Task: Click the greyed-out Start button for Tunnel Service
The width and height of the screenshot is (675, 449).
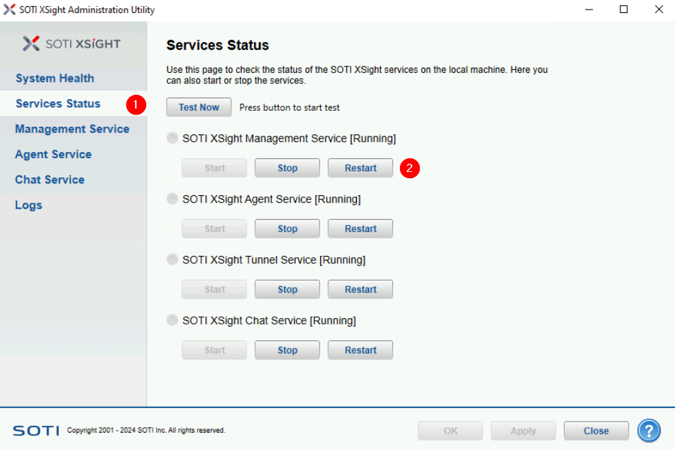Action: pyautogui.click(x=214, y=289)
